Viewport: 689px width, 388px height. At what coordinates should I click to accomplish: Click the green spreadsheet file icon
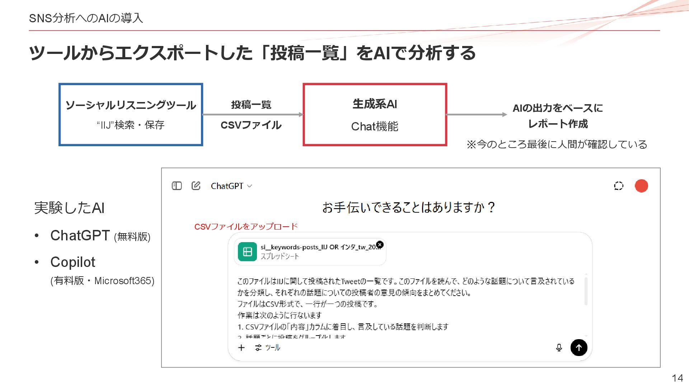pyautogui.click(x=247, y=251)
